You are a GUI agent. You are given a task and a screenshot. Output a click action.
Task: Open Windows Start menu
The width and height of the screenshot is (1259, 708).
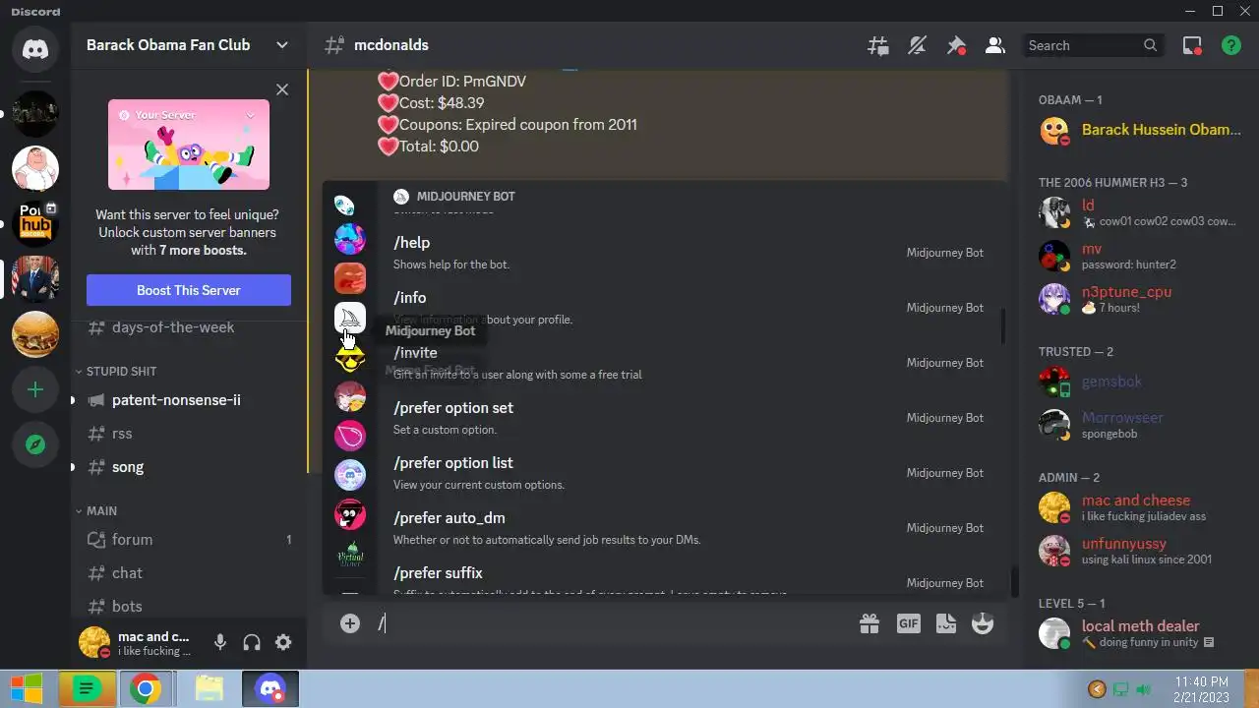27,689
